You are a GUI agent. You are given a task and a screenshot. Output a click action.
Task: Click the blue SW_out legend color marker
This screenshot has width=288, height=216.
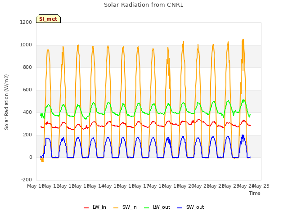(x=180, y=208)
